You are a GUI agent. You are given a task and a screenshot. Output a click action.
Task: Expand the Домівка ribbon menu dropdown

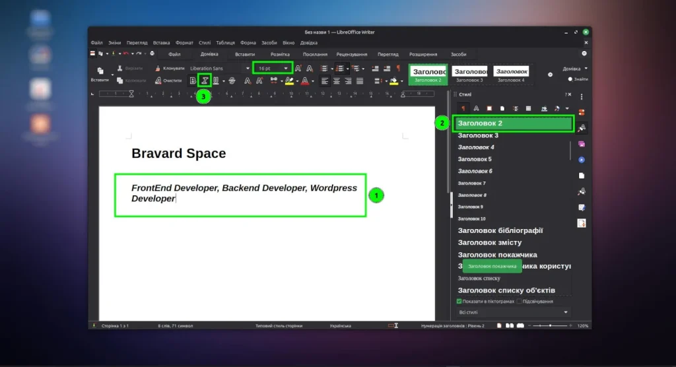coord(575,69)
